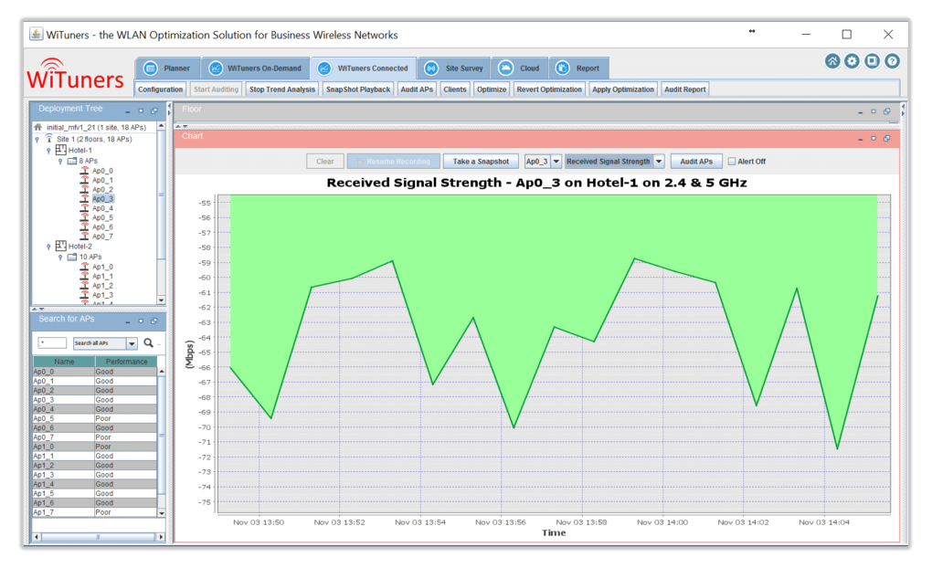
Task: Toggle the Alert Off checkbox
Action: [x=732, y=161]
